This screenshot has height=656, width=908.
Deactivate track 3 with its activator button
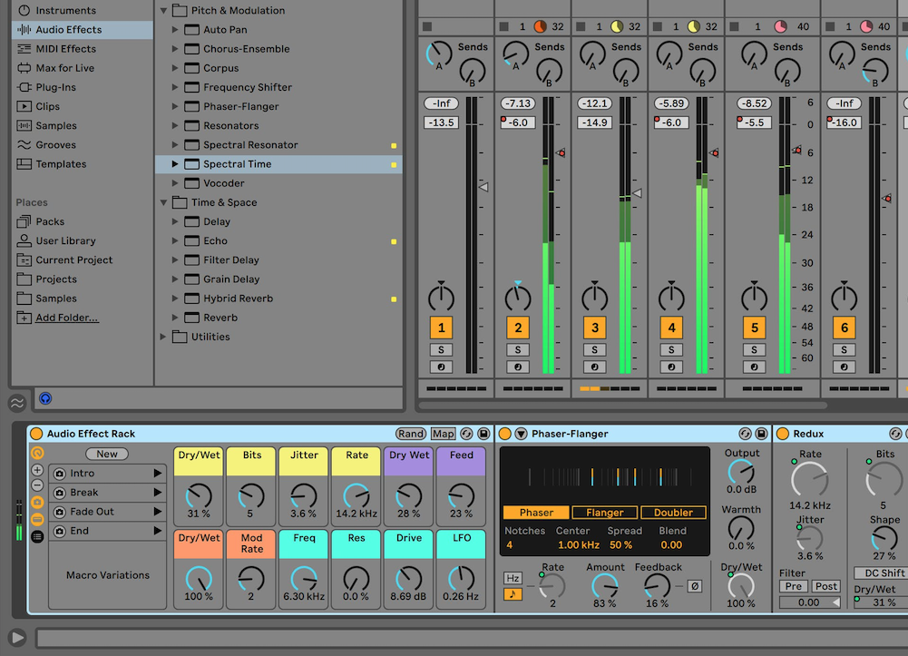coord(594,328)
